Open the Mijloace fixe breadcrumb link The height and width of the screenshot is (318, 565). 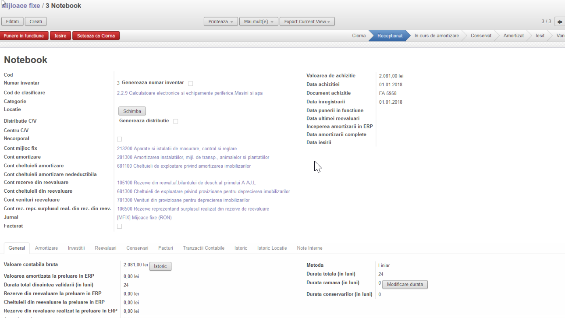21,6
